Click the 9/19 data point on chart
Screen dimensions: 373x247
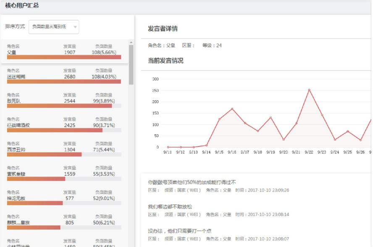coord(271,117)
